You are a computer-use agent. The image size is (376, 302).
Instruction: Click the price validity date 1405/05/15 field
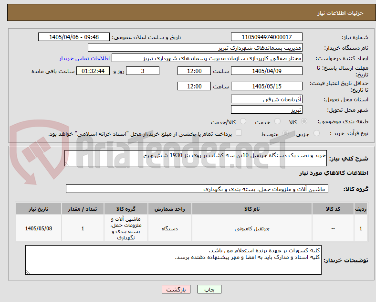click(266, 86)
